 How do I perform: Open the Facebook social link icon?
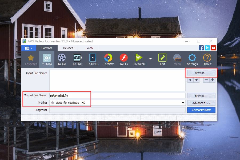tap(201, 48)
